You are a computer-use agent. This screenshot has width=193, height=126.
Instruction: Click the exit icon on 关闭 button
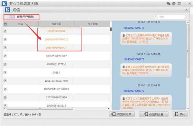coord(177,114)
